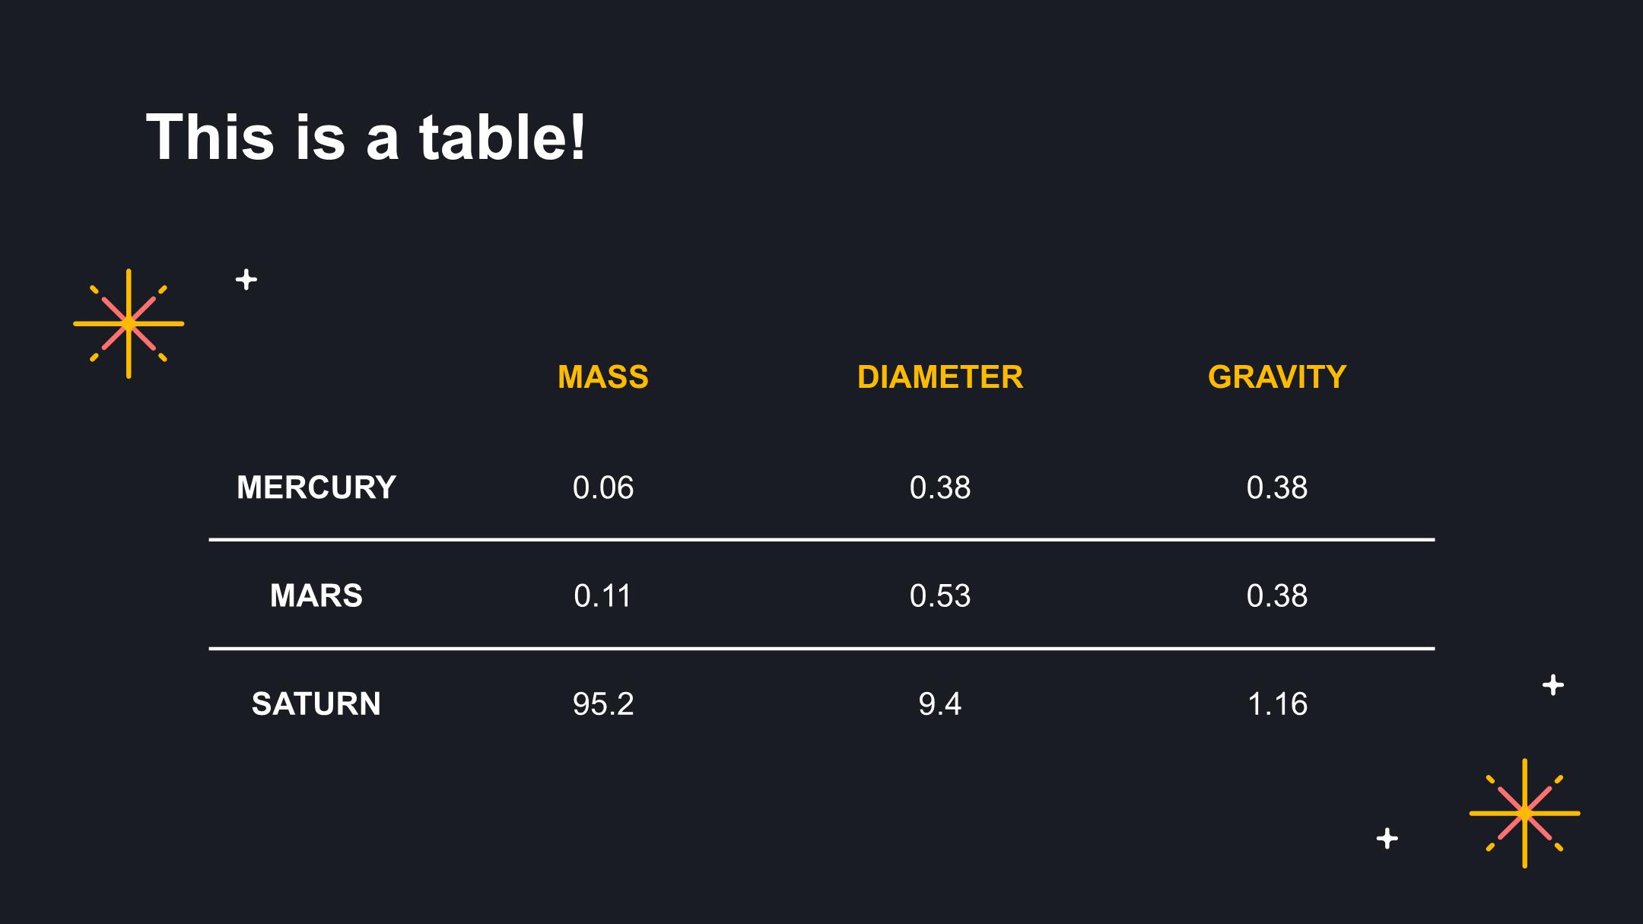This screenshot has height=924, width=1643.
Task: Click the divider line below Mercury row
Action: point(821,540)
